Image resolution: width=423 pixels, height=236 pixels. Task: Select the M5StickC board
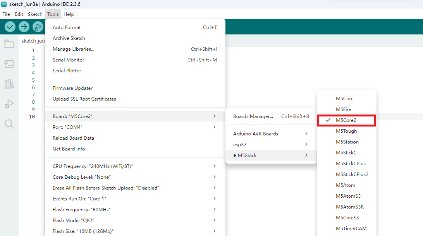tap(347, 152)
